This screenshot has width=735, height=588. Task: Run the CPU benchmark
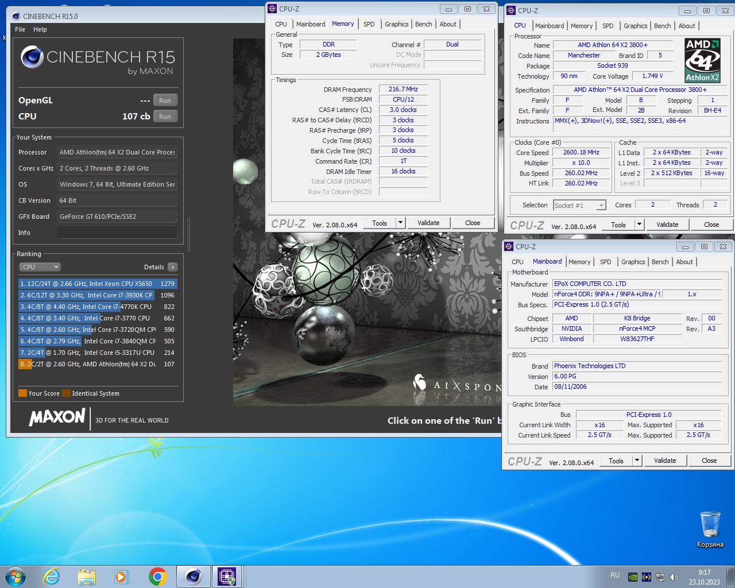(x=165, y=117)
